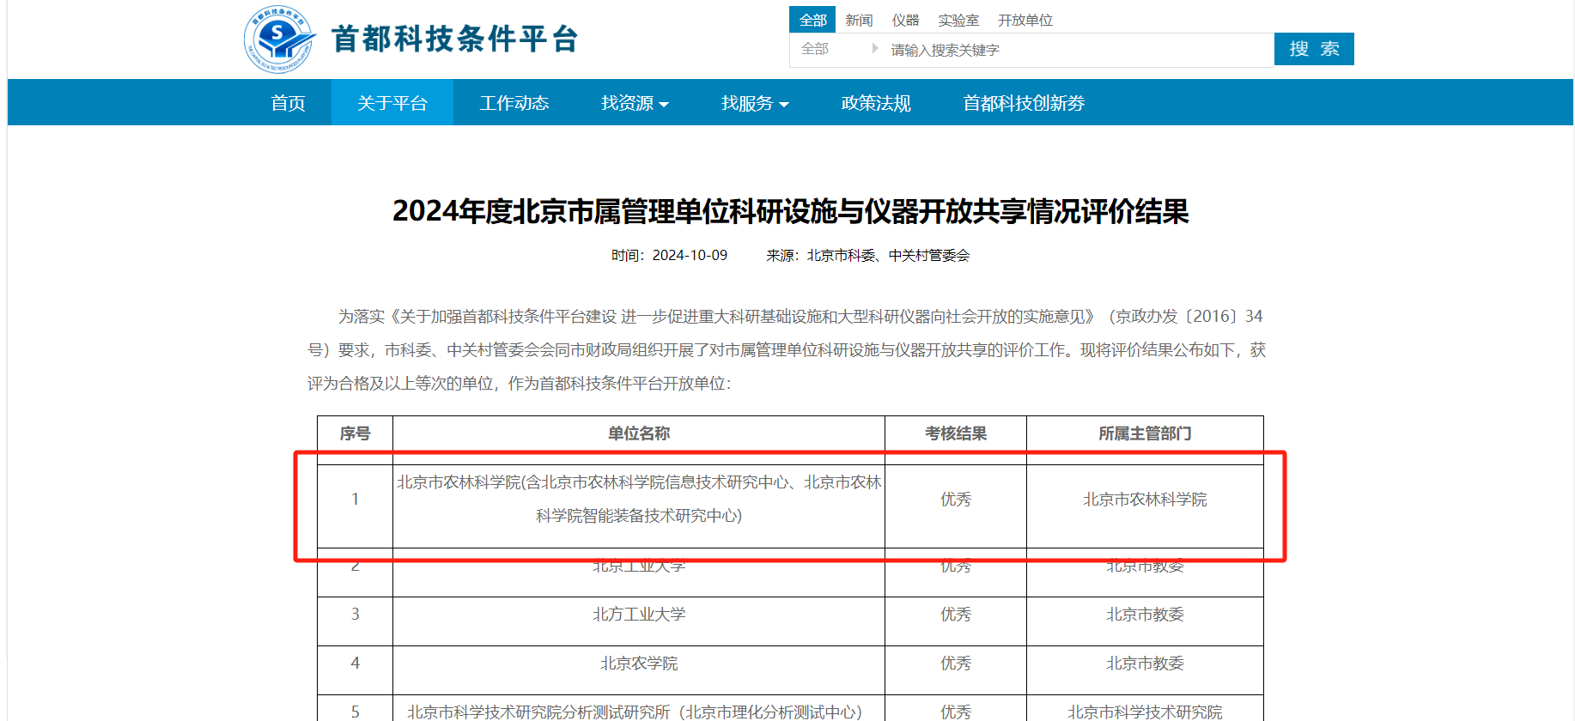The width and height of the screenshot is (1575, 721).
Task: Click the 北京农学院 table row entry
Action: click(x=638, y=663)
